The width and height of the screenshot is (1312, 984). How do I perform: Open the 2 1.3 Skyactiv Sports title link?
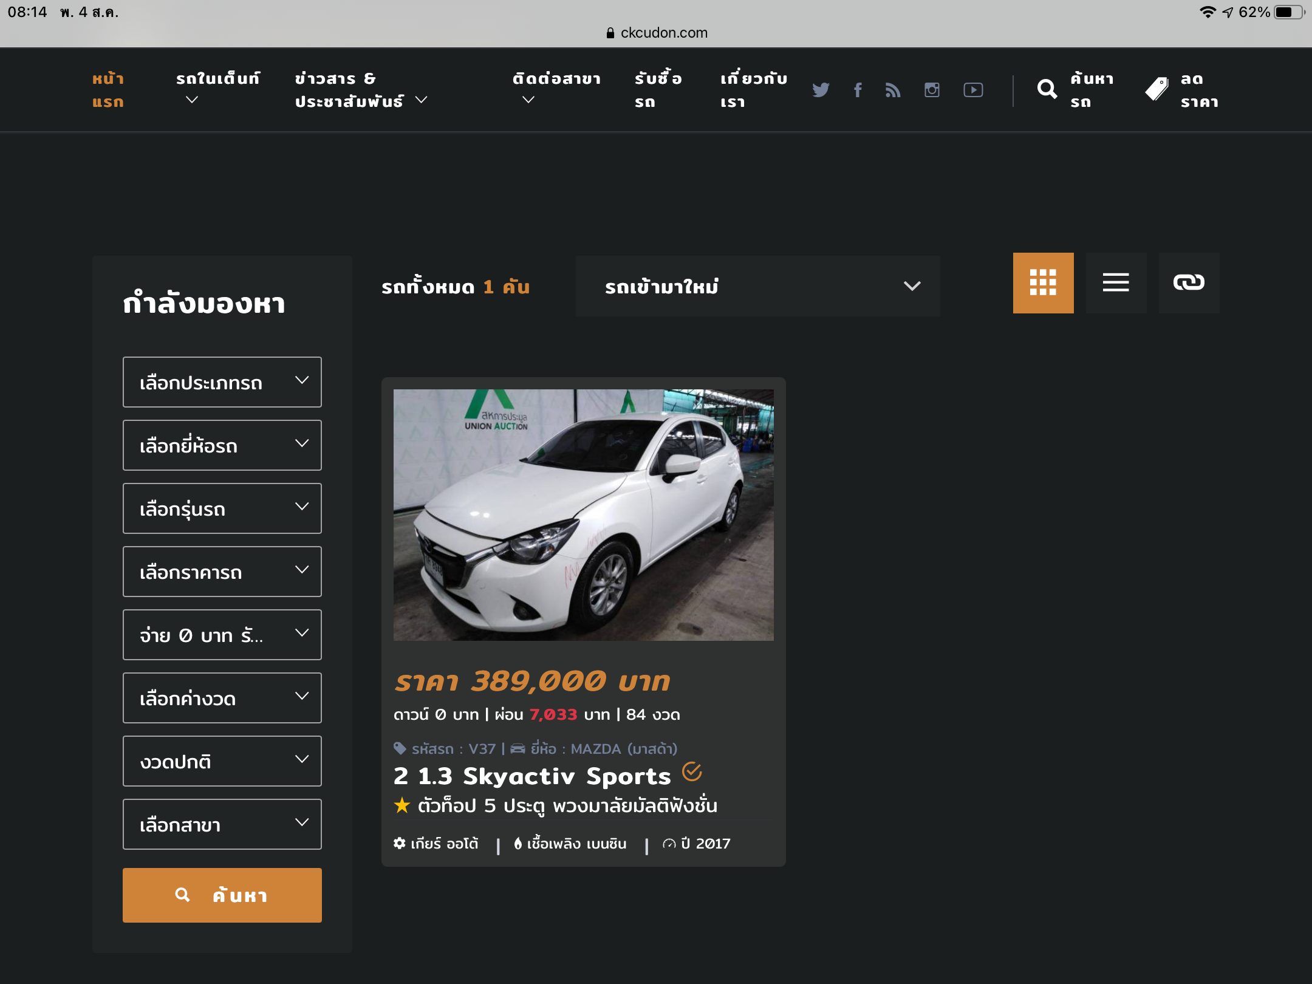click(532, 776)
